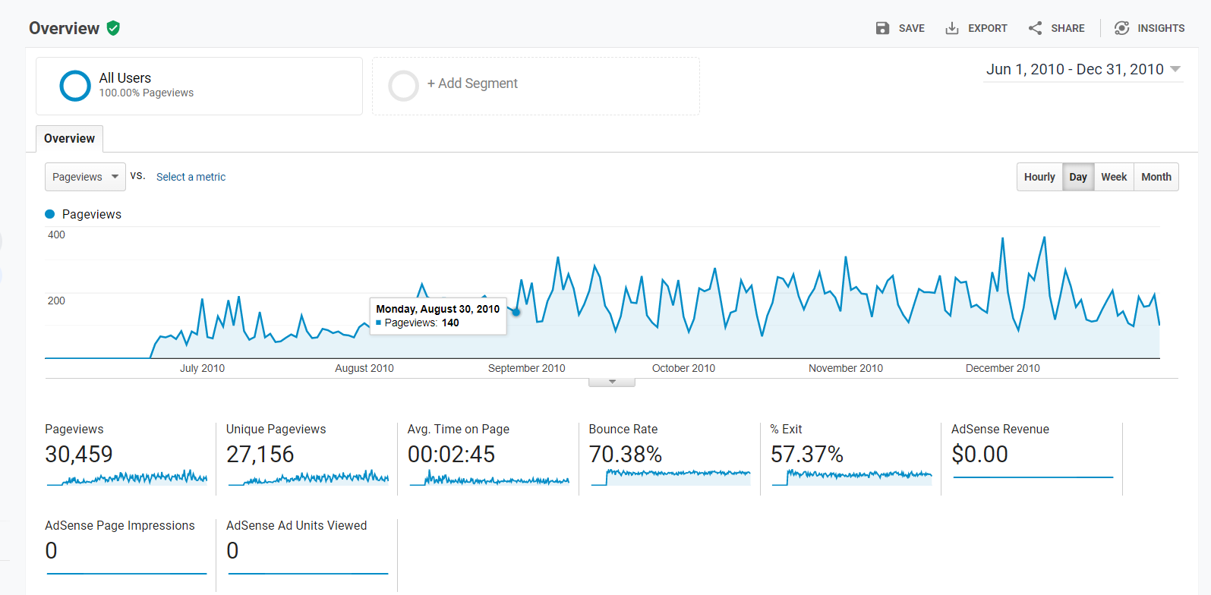Click the Share icon
Image resolution: width=1211 pixels, height=595 pixels.
1035,28
